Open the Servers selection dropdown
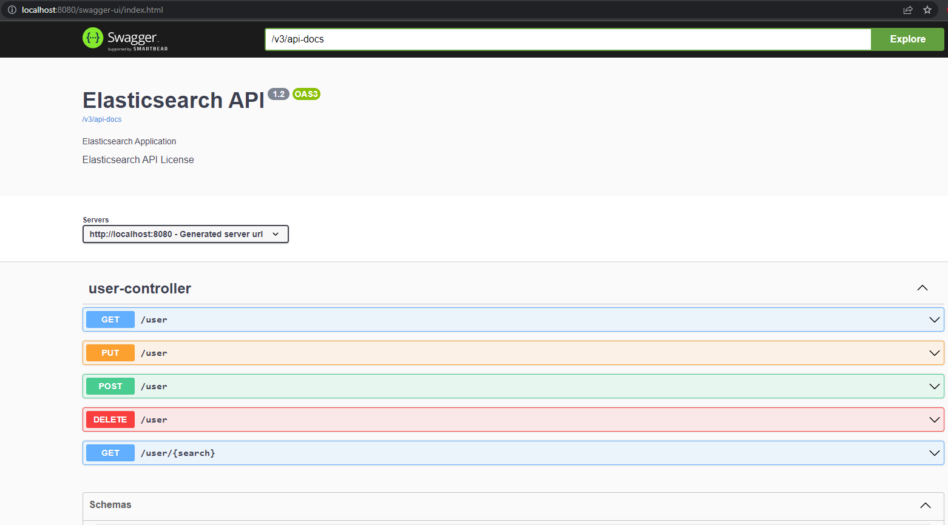 coord(185,234)
